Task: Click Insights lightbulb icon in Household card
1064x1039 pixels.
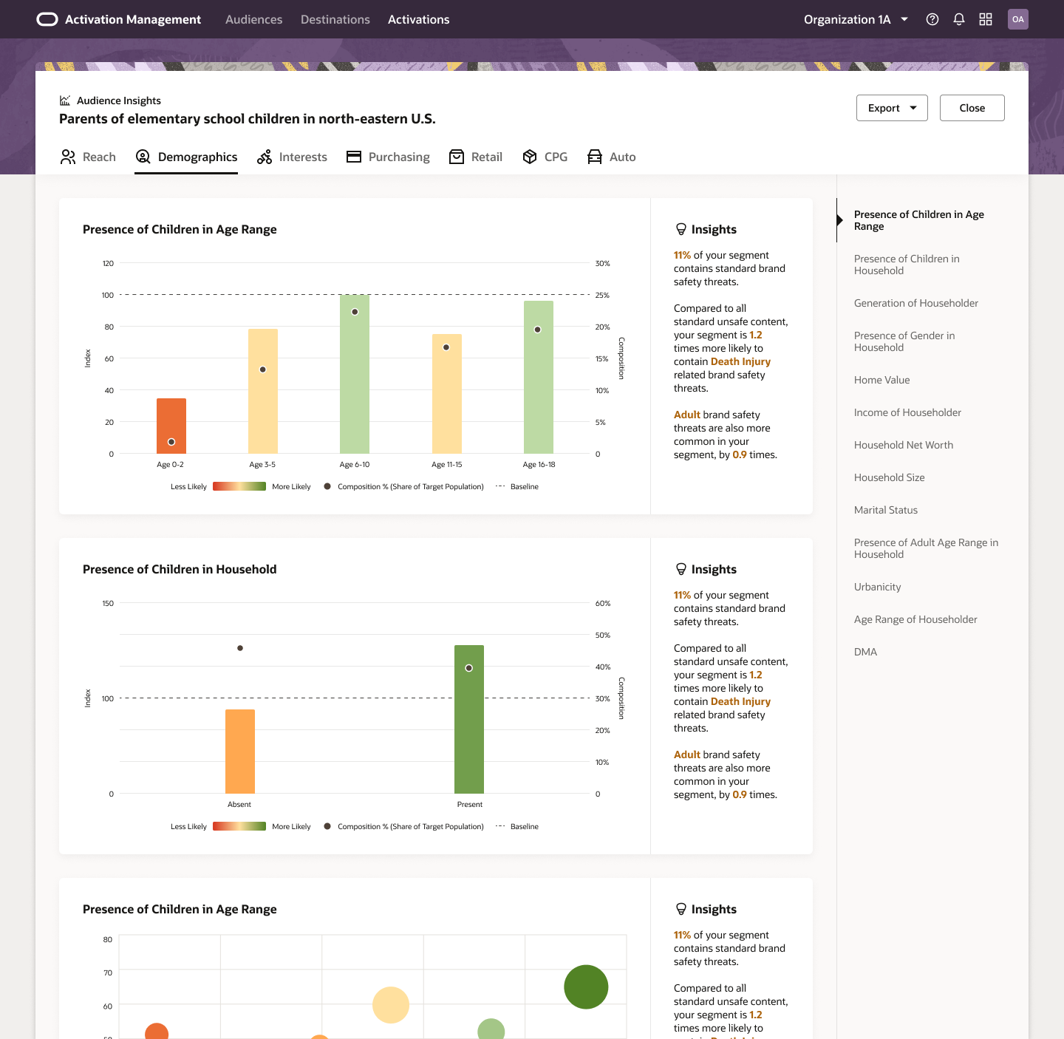Action: click(681, 569)
